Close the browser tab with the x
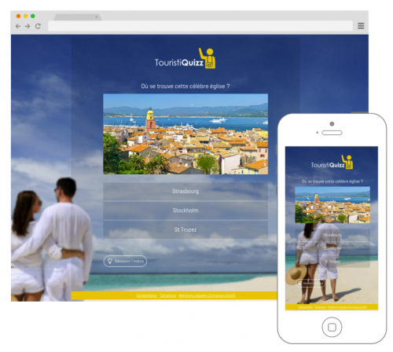The image size is (393, 352). pos(97,17)
